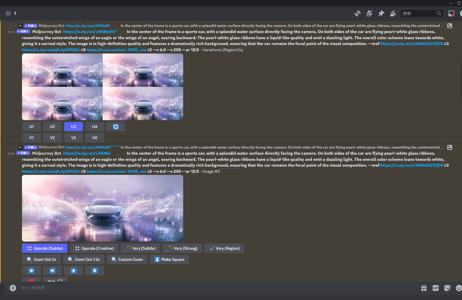The width and height of the screenshot is (462, 300).
Task: Click the V4 variation button
Action: coord(95,137)
